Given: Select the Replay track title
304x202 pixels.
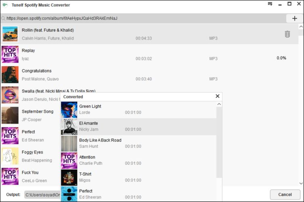Looking at the screenshot, I should click(x=28, y=50).
